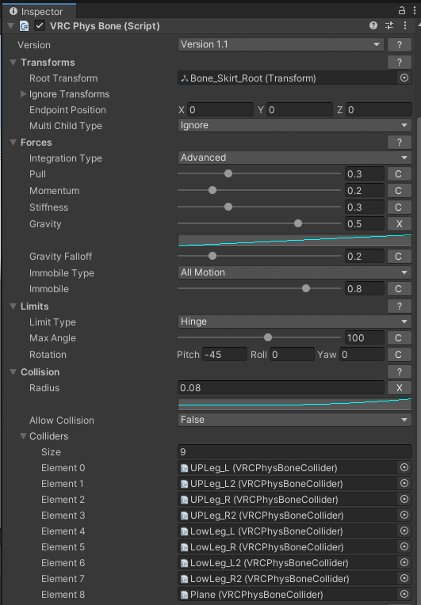Open the VRC Phys Bone kebab menu
The image size is (421, 605).
coord(405,25)
